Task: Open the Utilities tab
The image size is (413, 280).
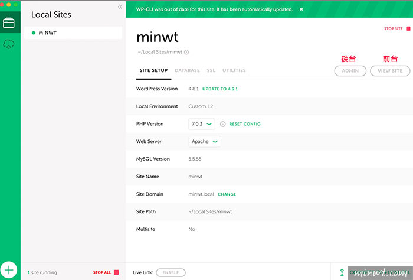Action: tap(234, 70)
